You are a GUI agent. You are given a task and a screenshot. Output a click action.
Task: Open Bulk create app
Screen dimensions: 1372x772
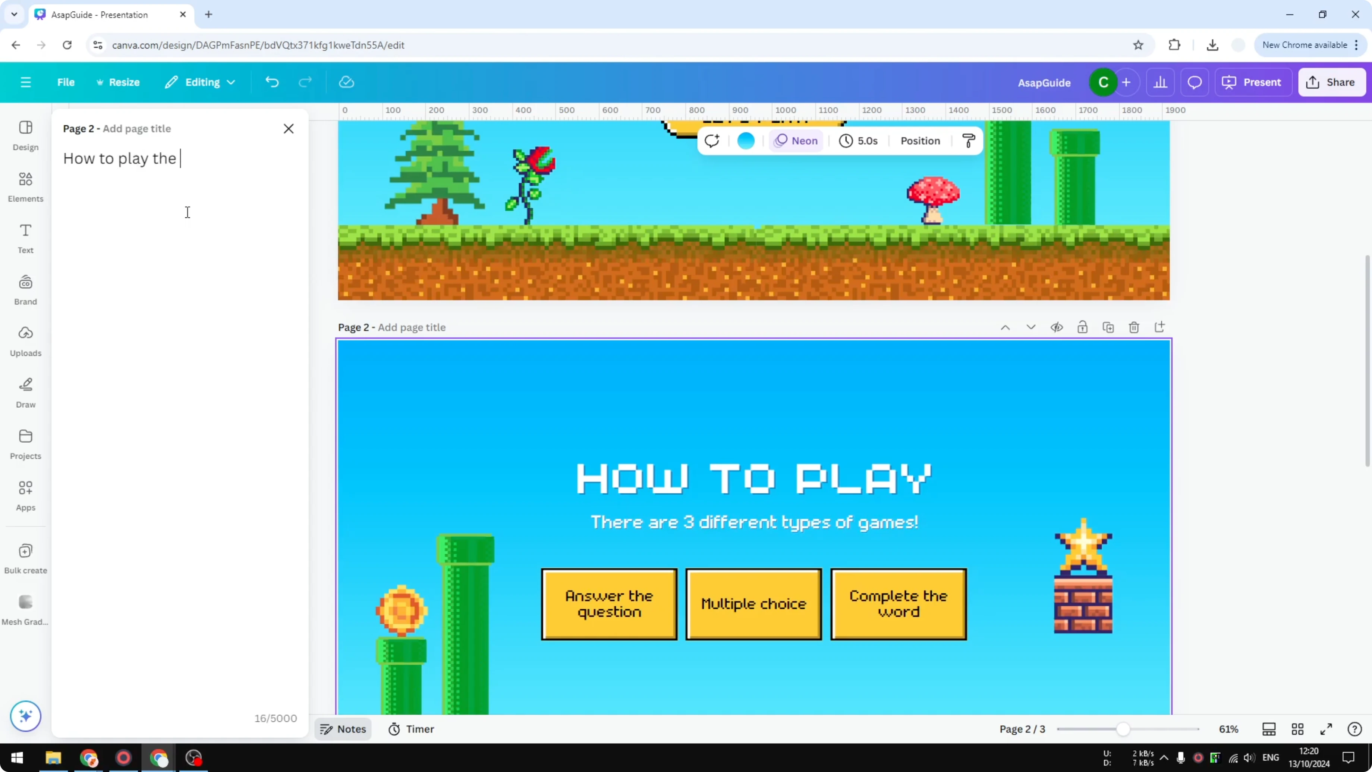pos(26,558)
